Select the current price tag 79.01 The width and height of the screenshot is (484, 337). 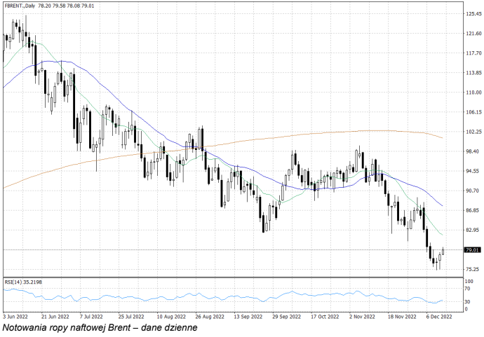pyautogui.click(x=472, y=250)
